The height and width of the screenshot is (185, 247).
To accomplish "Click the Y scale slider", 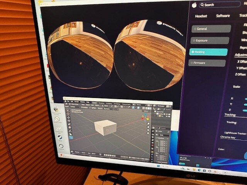I will (x=245, y=104).
